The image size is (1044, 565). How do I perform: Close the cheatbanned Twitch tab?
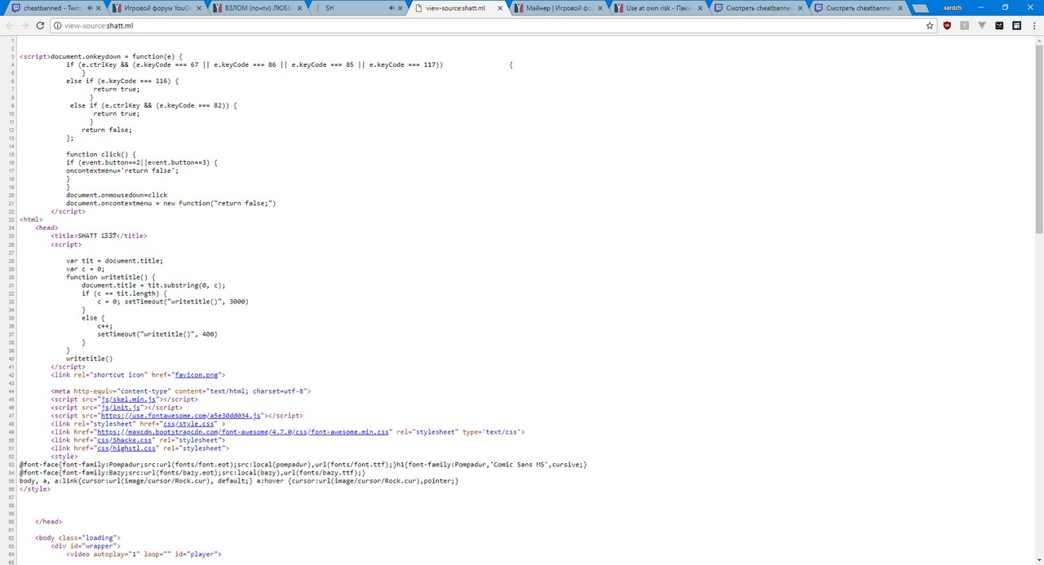(x=98, y=8)
